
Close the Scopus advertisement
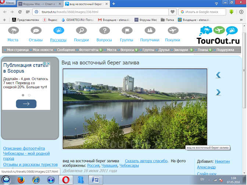click(49, 64)
